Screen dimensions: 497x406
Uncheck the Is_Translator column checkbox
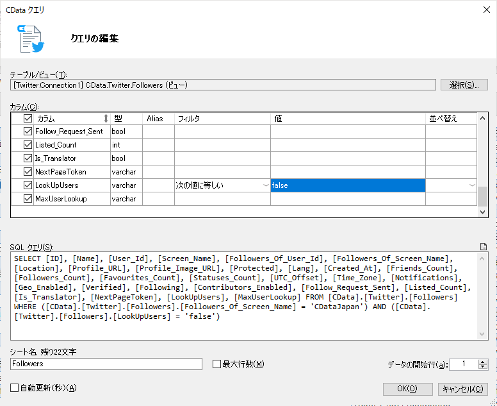click(x=28, y=158)
